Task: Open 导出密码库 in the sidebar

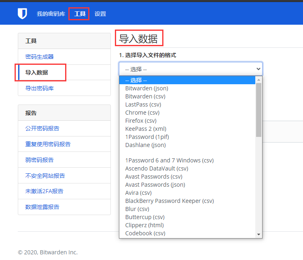Action: coord(39,88)
